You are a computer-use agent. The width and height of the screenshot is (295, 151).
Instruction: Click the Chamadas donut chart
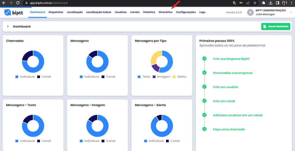click(x=33, y=61)
